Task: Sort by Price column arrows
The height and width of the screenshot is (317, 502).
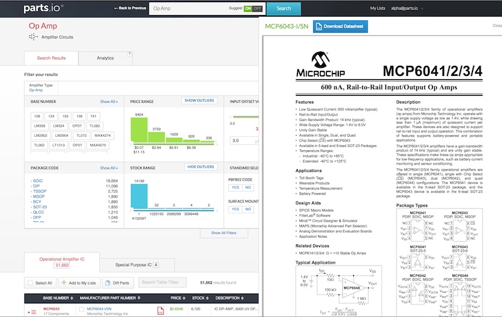Action: 184,298
